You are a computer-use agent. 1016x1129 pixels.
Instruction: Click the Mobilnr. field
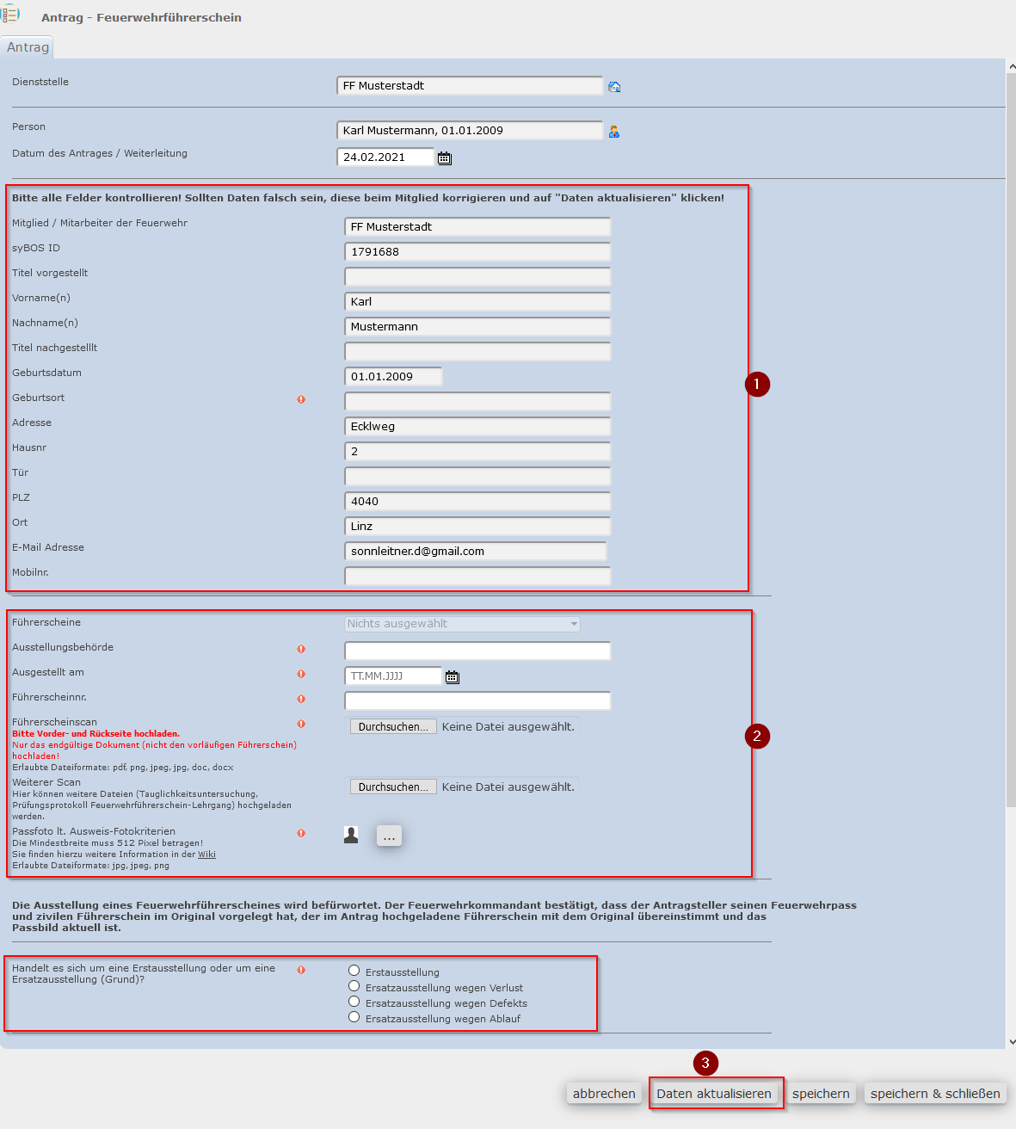click(x=477, y=576)
